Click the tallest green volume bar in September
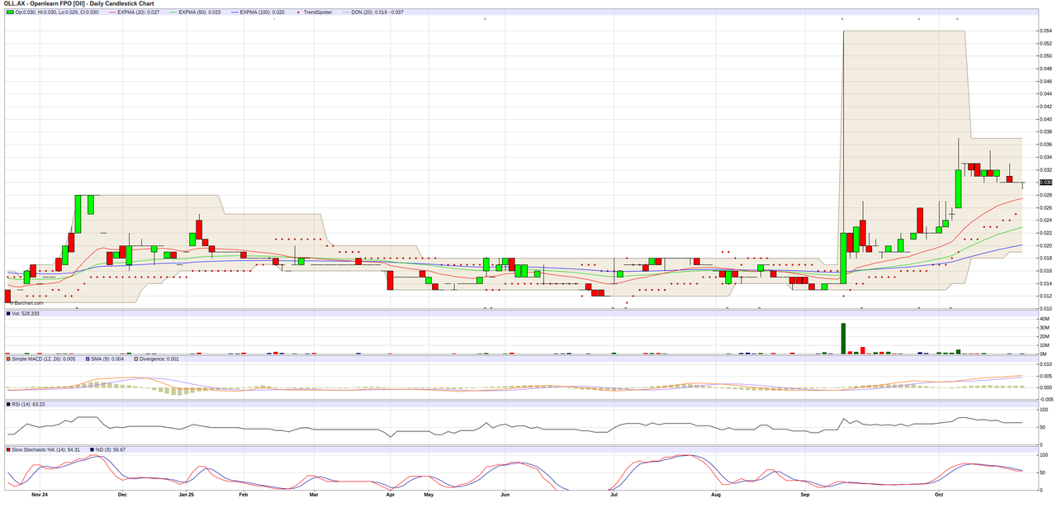Viewport: 1057px width, 508px height. pos(843,339)
